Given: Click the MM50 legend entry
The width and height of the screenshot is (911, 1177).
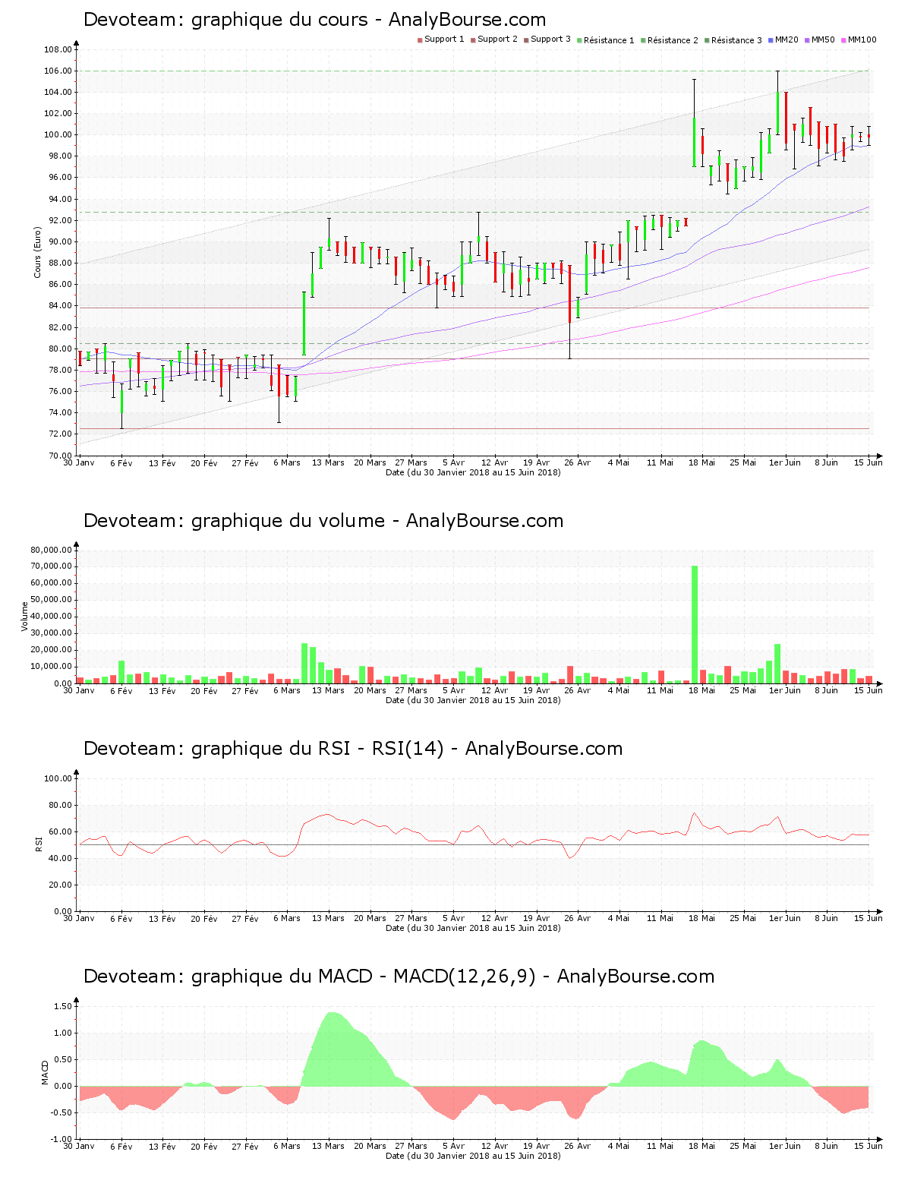Looking at the screenshot, I should (820, 39).
